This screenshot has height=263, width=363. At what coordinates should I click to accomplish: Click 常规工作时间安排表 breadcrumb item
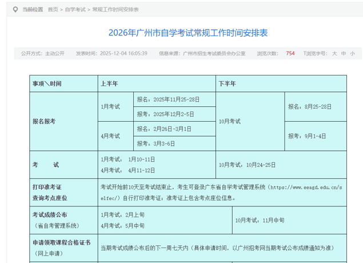point(115,10)
